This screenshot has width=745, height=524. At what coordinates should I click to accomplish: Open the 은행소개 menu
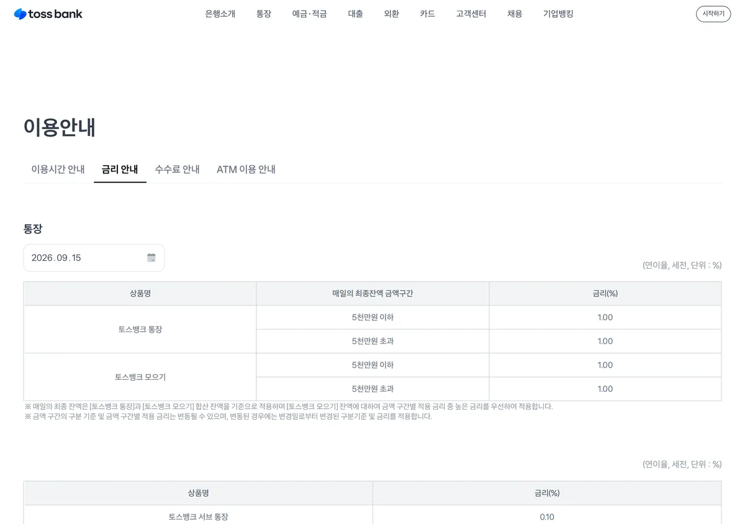[220, 14]
